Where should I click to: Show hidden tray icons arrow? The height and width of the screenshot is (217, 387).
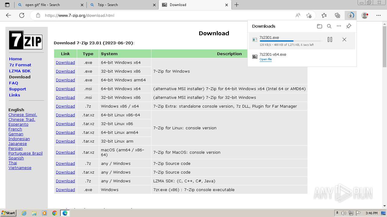coord(337,213)
